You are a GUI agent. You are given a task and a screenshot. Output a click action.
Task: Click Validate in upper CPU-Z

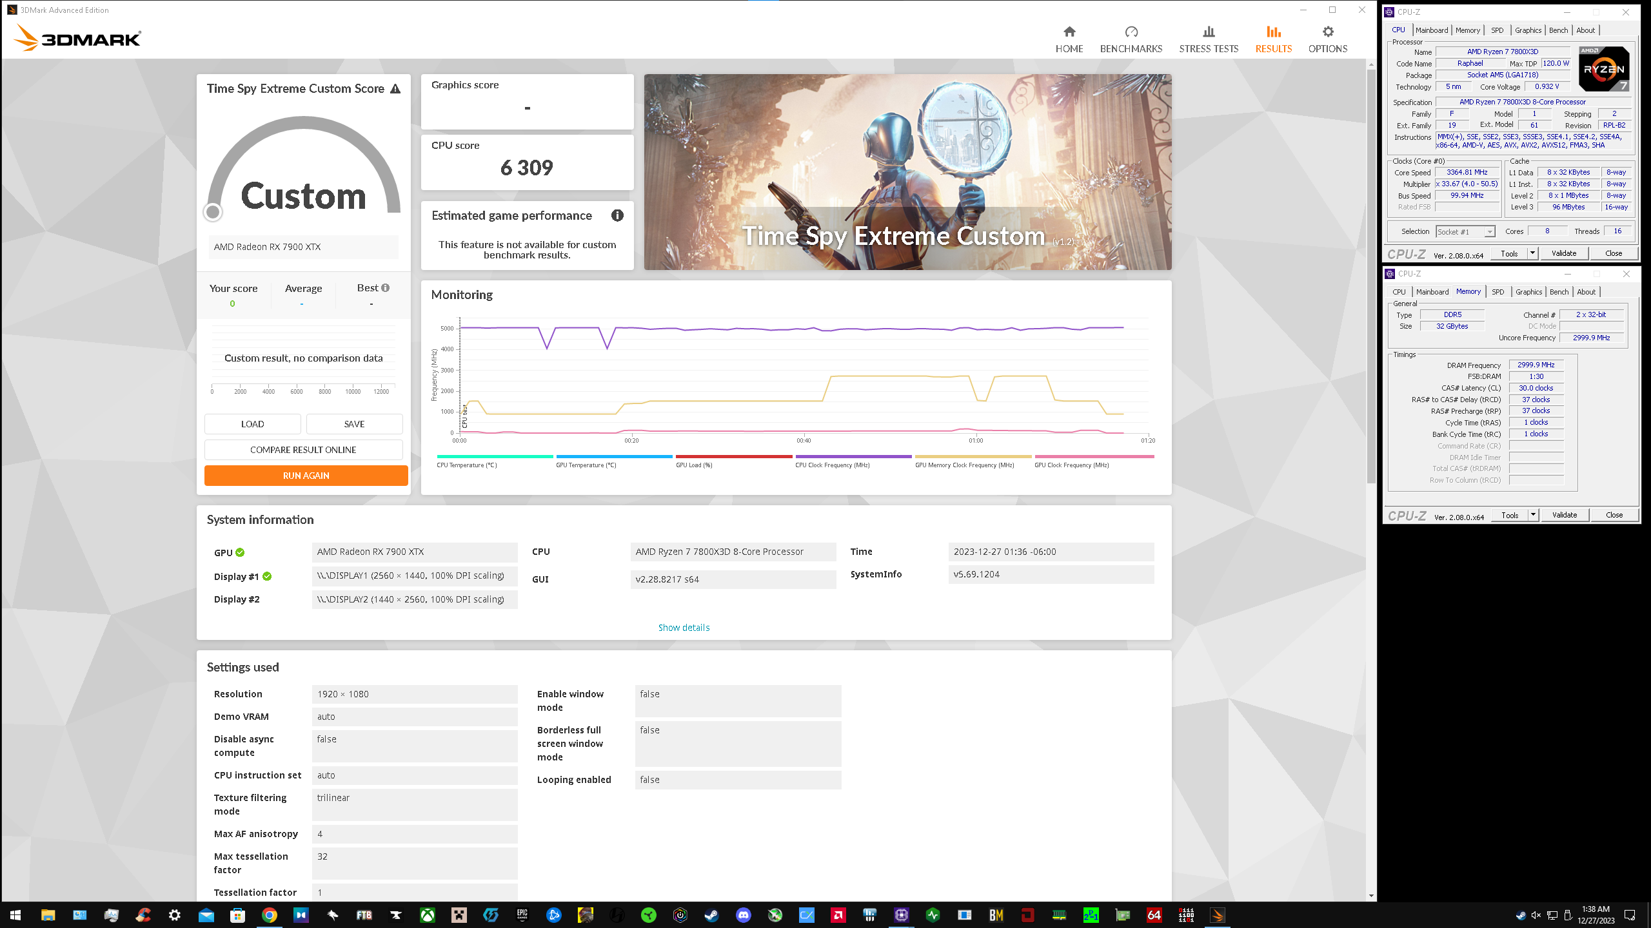tap(1564, 253)
